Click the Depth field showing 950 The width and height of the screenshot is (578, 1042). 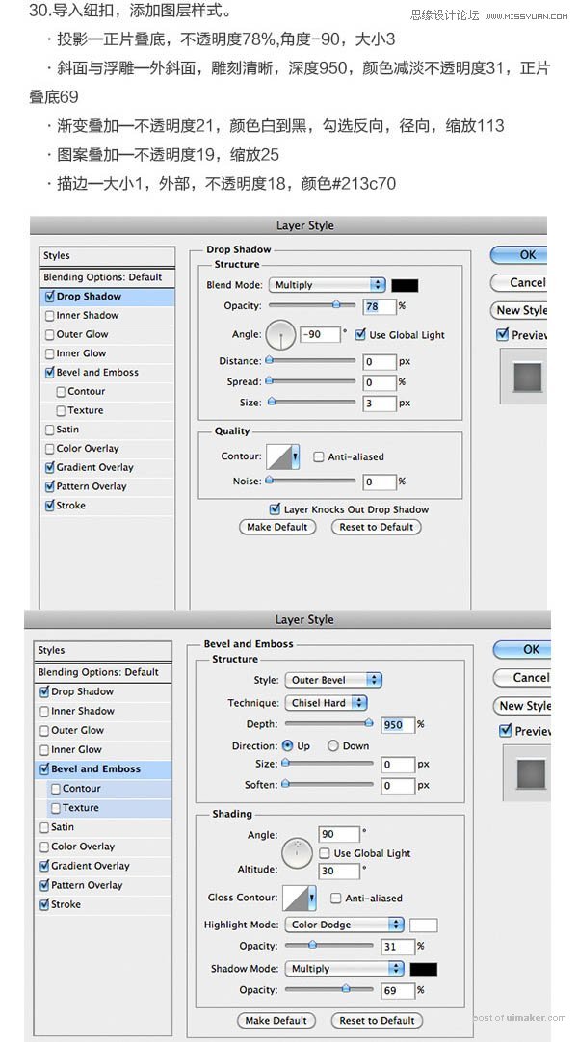click(398, 724)
